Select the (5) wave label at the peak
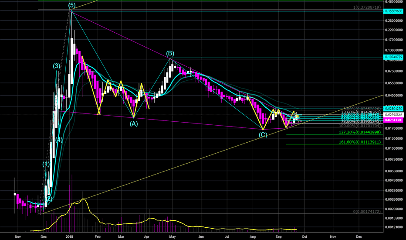The image size is (406, 240). point(72,5)
